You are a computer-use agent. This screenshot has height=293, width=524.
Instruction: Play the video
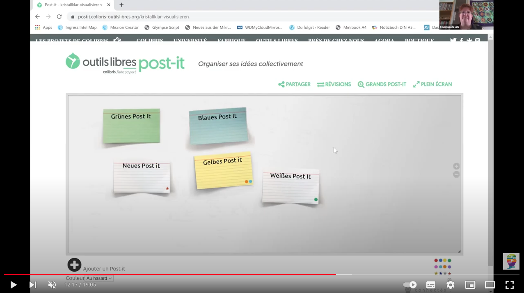tap(13, 284)
